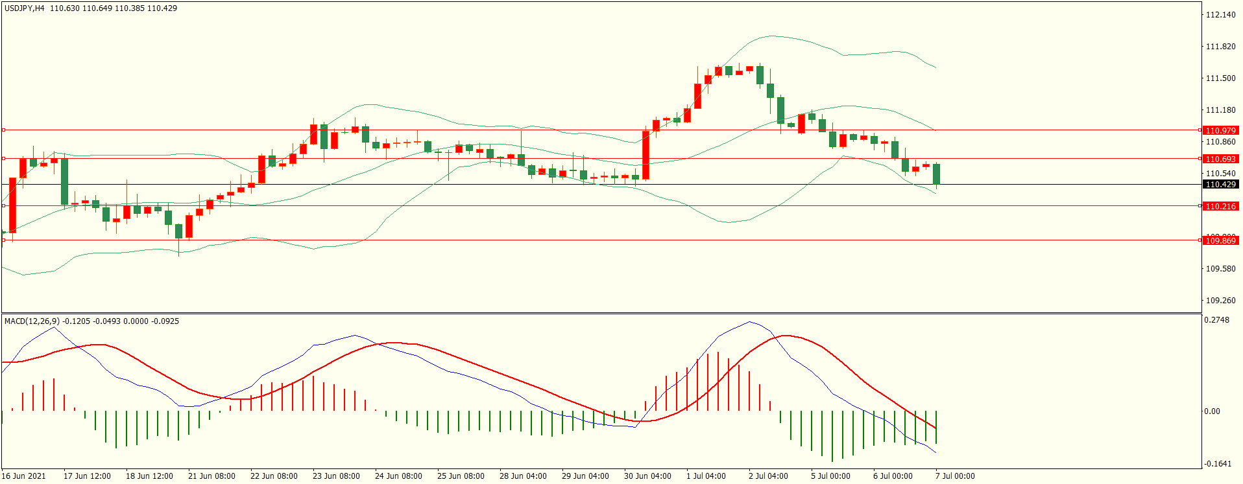Click the 109.580 price axis value

pos(1220,269)
